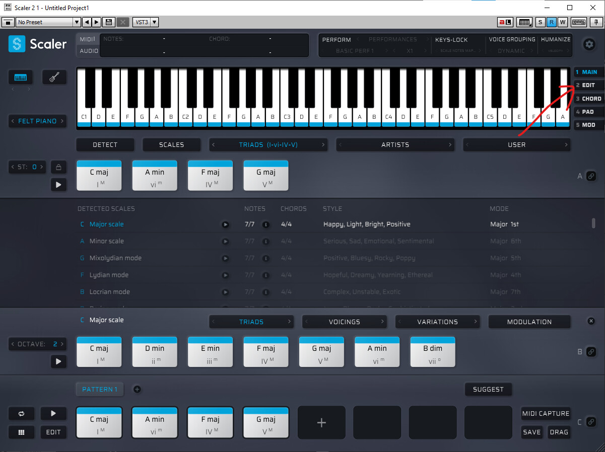Image resolution: width=605 pixels, height=452 pixels.
Task: Open the ARTISTS chord set selector
Action: (x=395, y=145)
